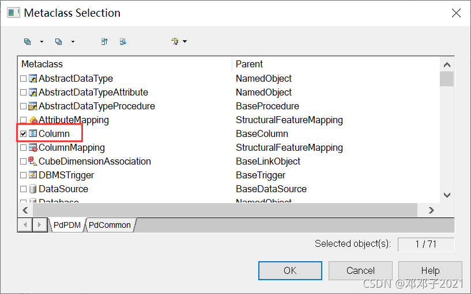471x294 pixels.
Task: Check the ColumnMapping checkbox
Action: [23, 147]
